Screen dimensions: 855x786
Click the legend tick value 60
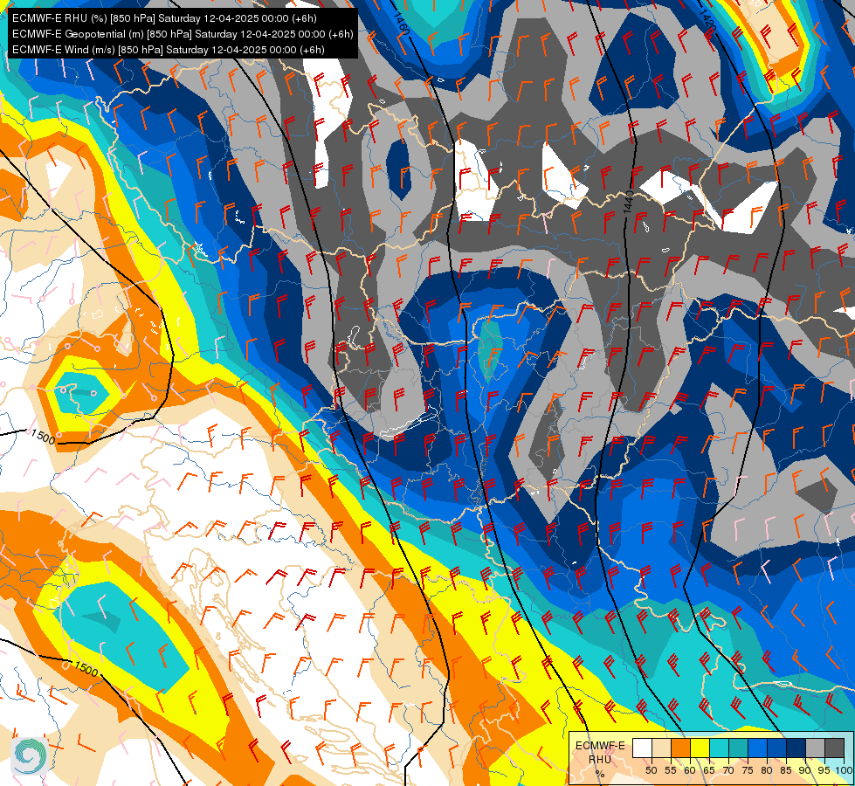click(690, 770)
